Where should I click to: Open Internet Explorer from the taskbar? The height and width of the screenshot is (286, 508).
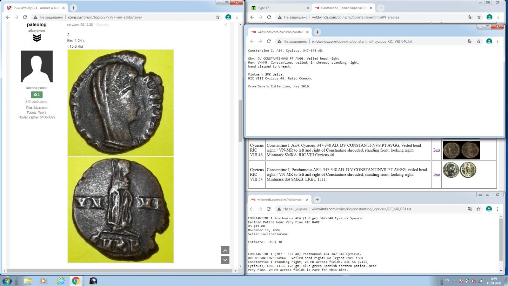60,281
